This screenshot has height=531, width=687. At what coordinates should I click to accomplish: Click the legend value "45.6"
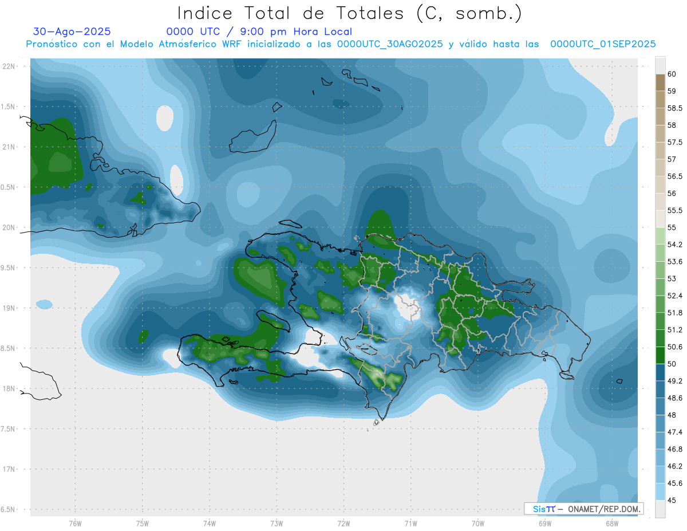[675, 483]
